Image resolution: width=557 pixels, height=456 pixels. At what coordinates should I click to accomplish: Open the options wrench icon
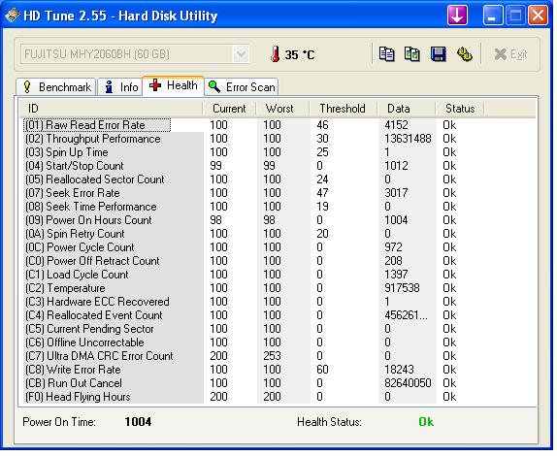click(464, 54)
